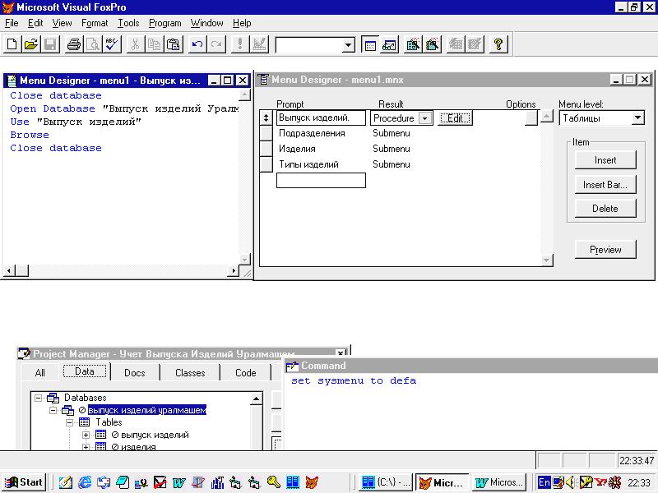
Task: Open the Menu level Таблицы dropdown
Action: pos(637,117)
